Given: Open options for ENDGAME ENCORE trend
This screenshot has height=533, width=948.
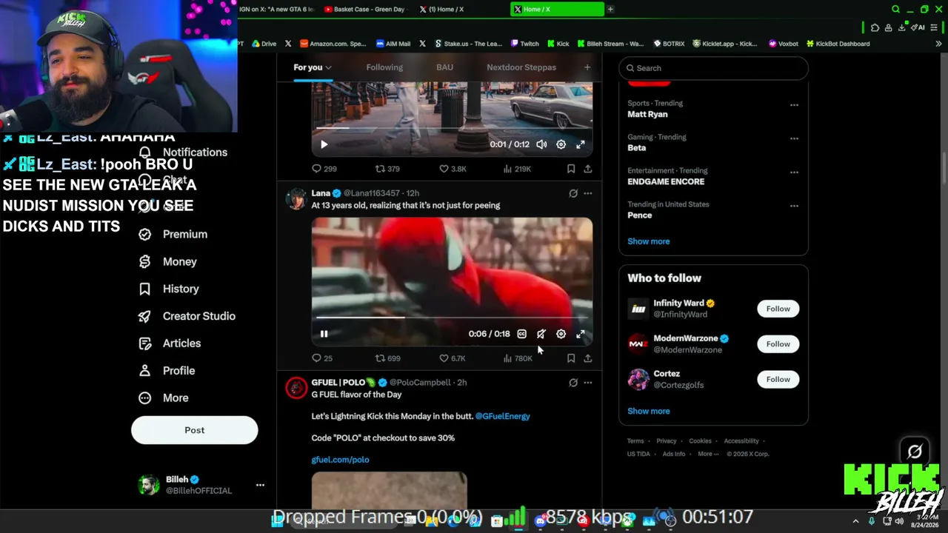Looking at the screenshot, I should pos(794,172).
